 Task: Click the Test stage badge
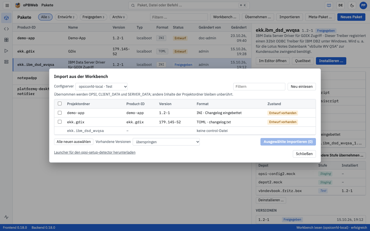coord(323,191)
